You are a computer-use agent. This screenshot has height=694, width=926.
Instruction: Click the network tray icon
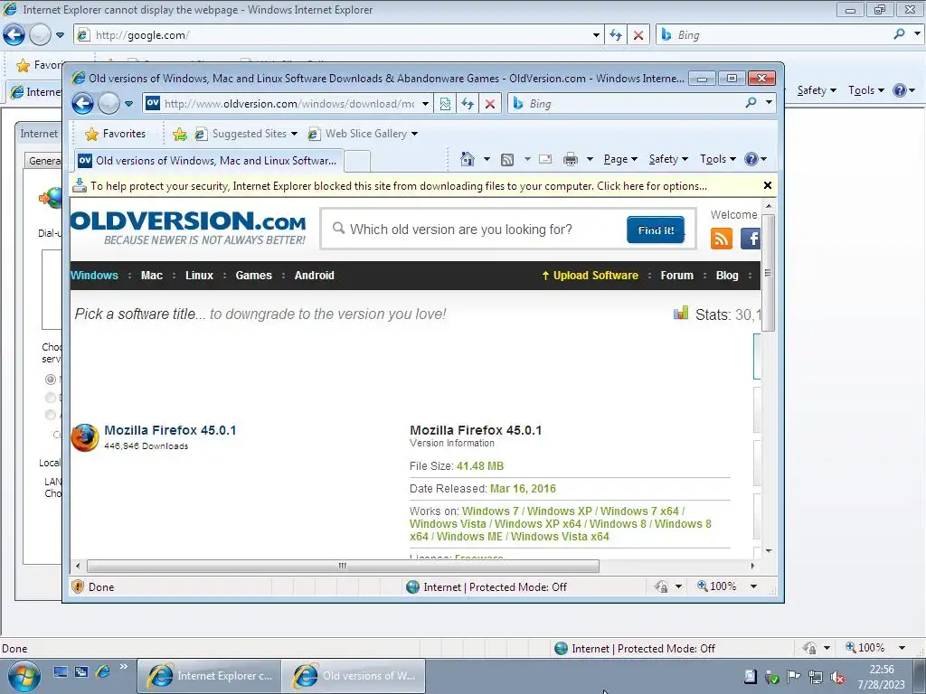pos(816,677)
